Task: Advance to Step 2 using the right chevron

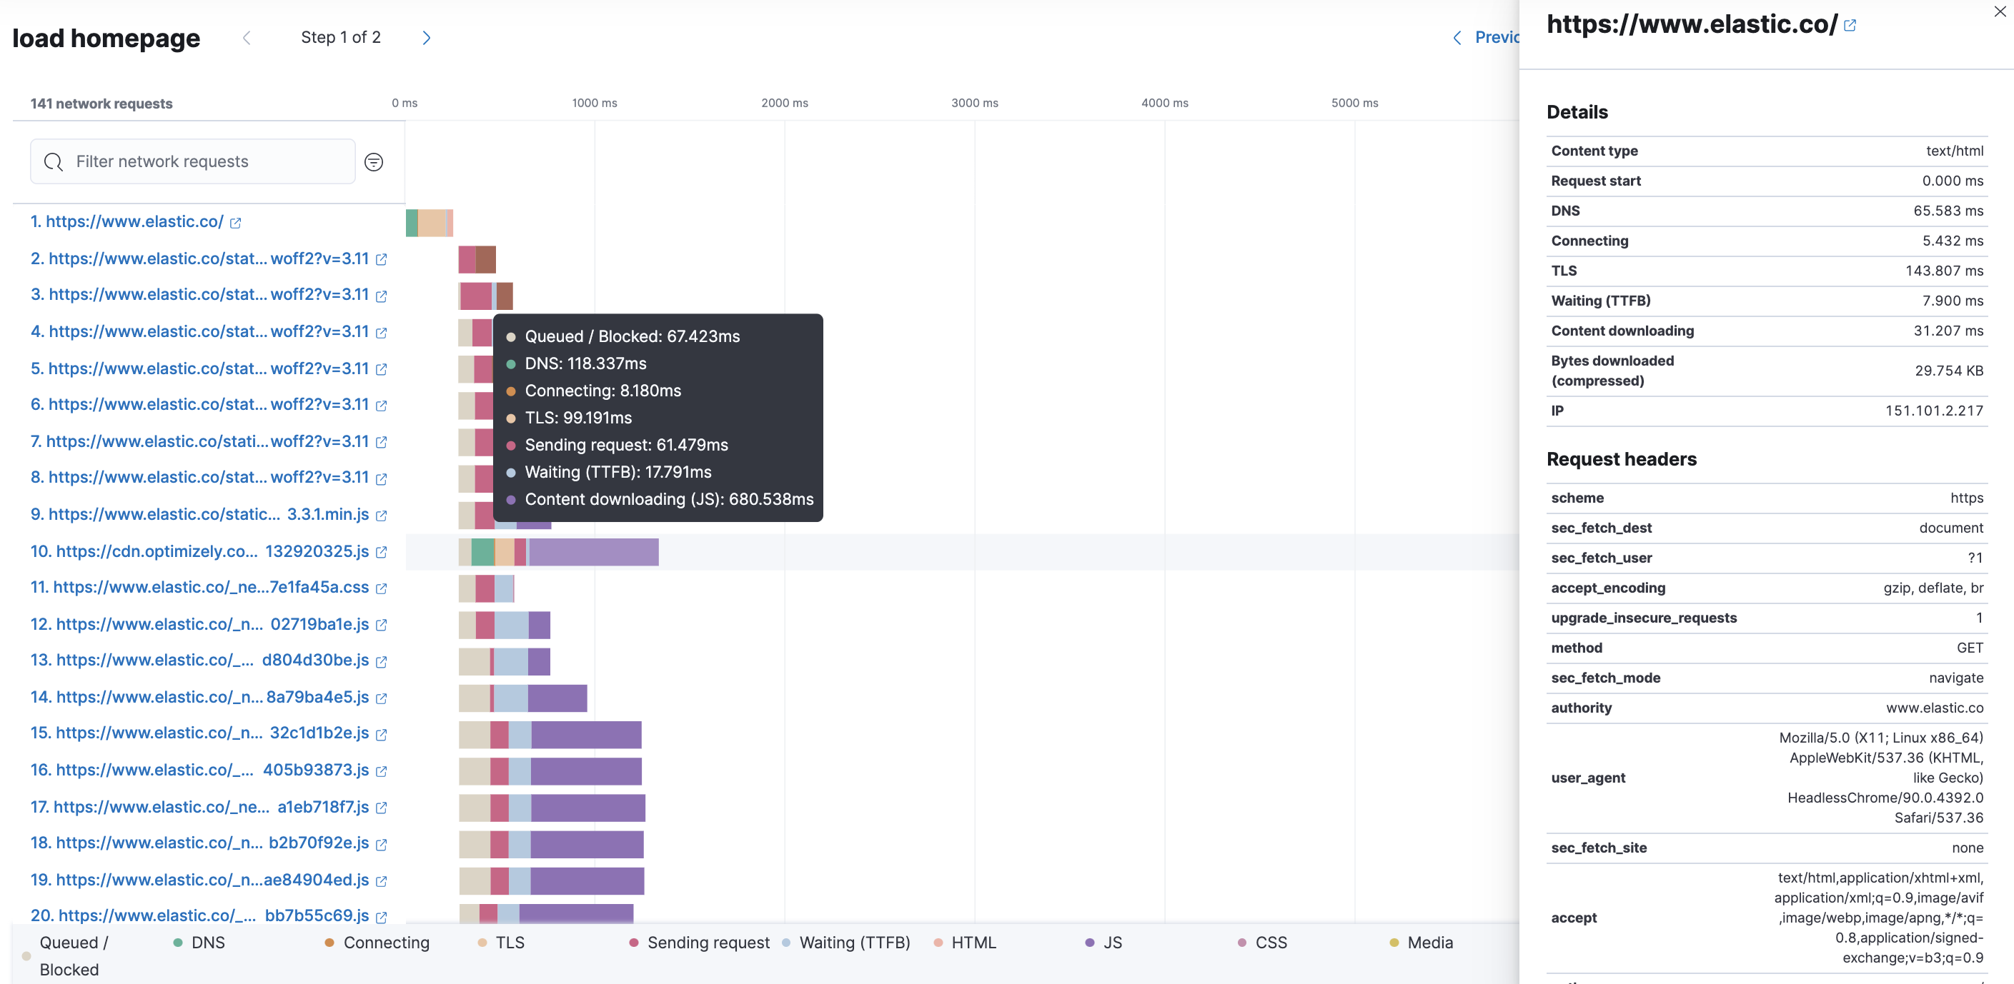Action: coord(426,36)
